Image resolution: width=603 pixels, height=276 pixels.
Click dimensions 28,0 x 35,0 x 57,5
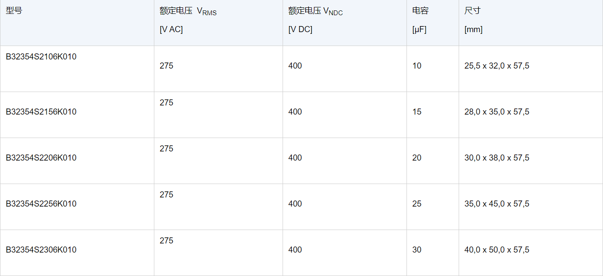[x=496, y=112]
